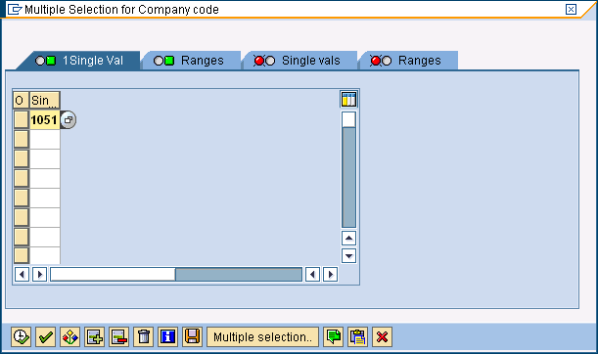Click the vertical scrollbar down arrow
The width and height of the screenshot is (598, 354).
click(348, 255)
